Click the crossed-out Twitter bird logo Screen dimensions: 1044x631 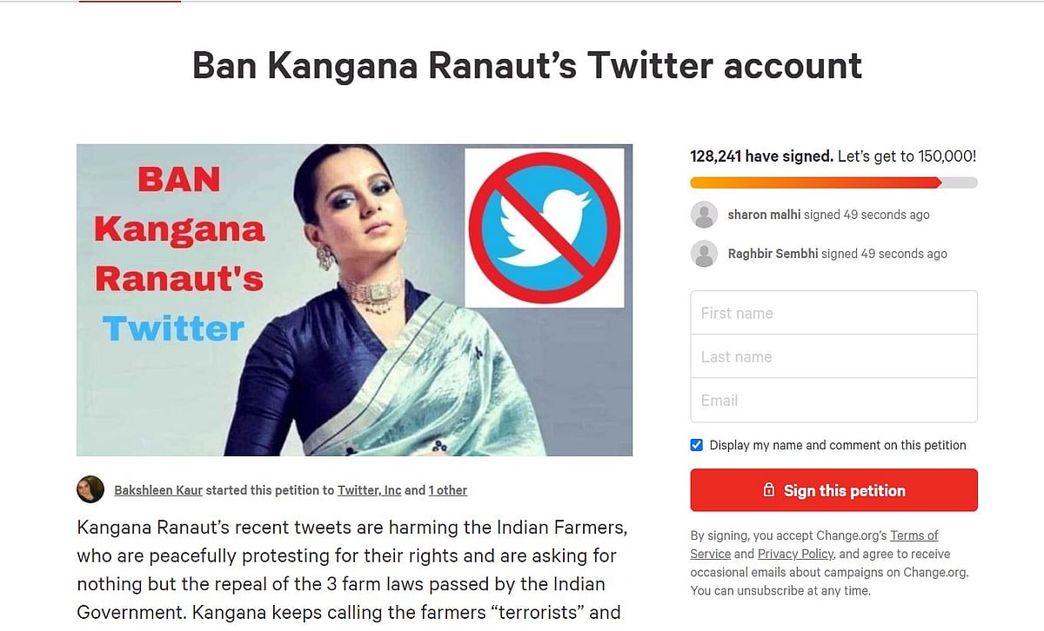click(544, 228)
